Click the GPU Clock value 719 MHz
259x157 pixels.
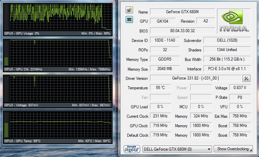[x=160, y=126]
